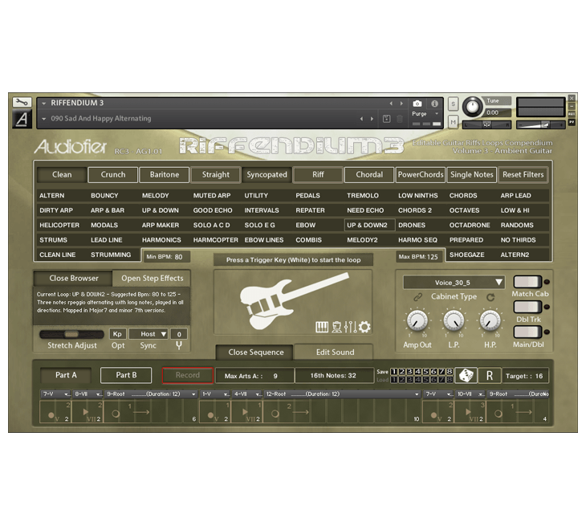The width and height of the screenshot is (586, 526).
Task: Load sequence from slot 6
Action: [x=433, y=380]
